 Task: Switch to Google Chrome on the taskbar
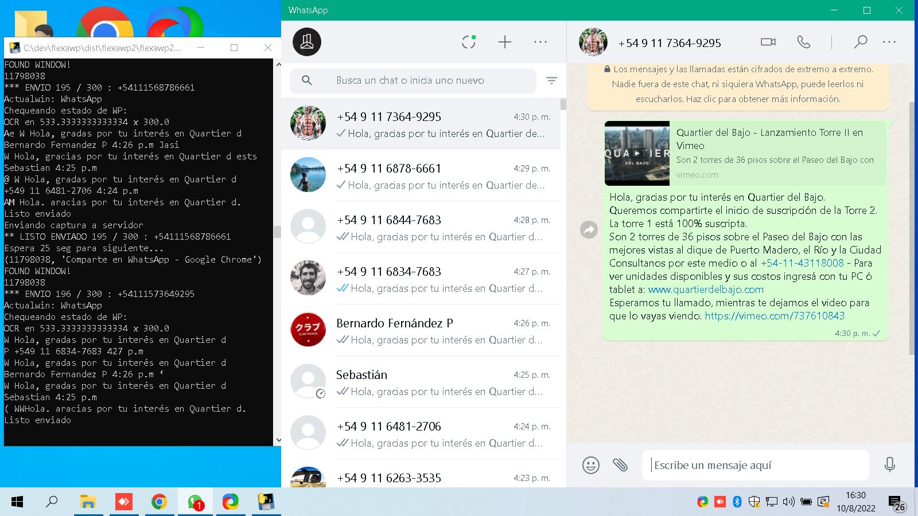tap(159, 502)
